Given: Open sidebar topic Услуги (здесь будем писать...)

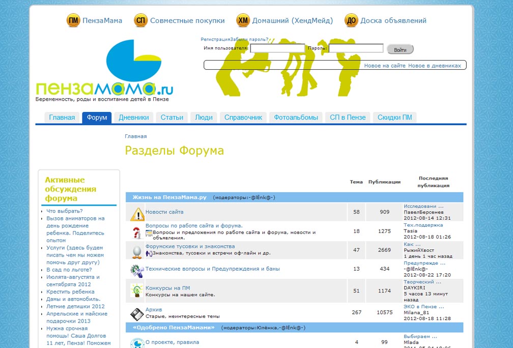Looking at the screenshot, I should click(x=75, y=255).
